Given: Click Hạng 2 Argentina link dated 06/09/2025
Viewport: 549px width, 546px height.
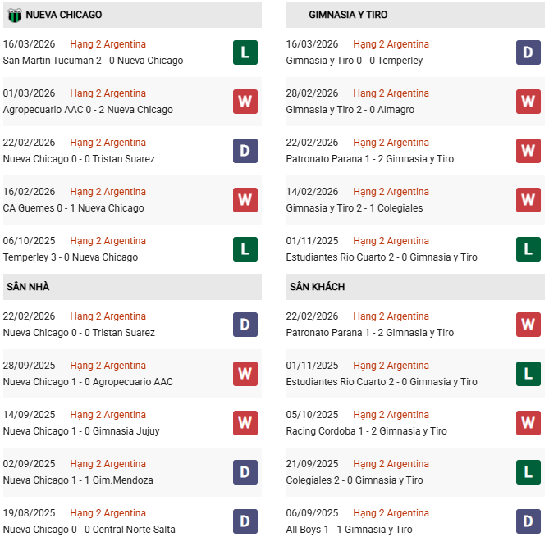Looking at the screenshot, I should pyautogui.click(x=391, y=513).
